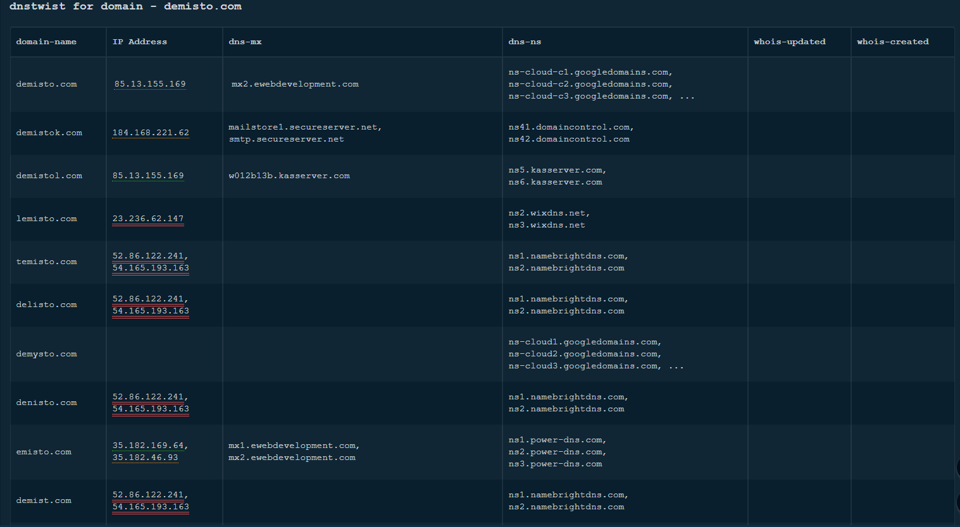The height and width of the screenshot is (527, 960).
Task: Expand the ellipsis in demysto.com dns-ns cell
Action: [676, 366]
